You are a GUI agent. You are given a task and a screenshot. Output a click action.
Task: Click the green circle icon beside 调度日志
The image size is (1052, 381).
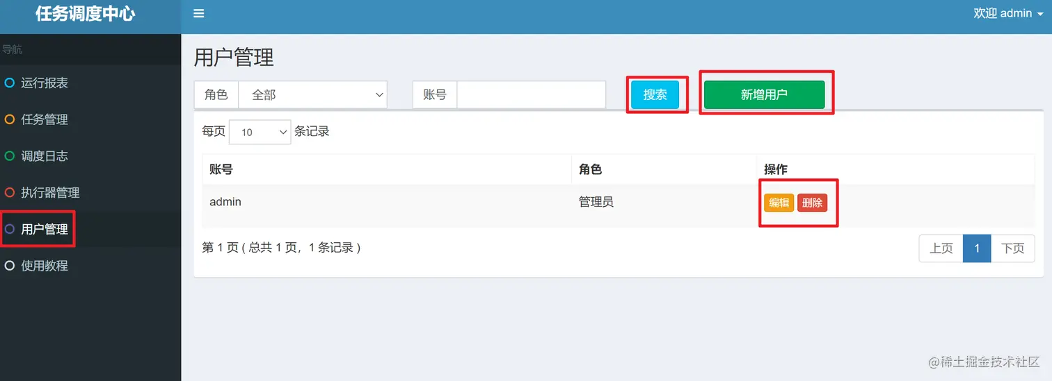click(x=10, y=156)
